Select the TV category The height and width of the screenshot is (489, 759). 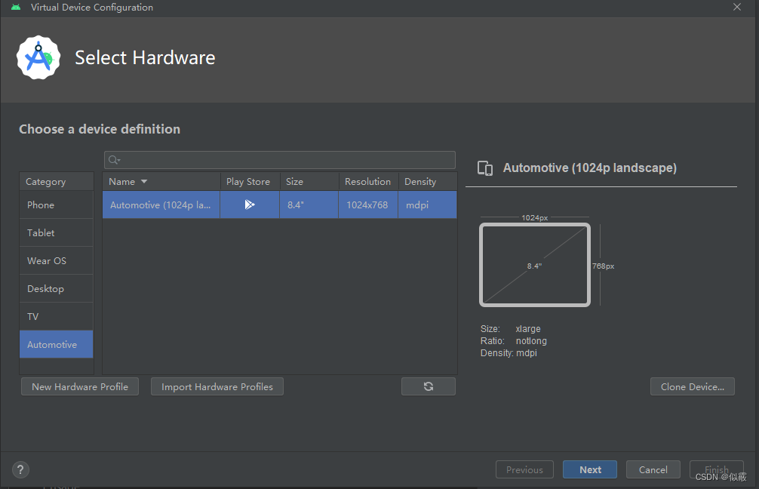(x=56, y=317)
